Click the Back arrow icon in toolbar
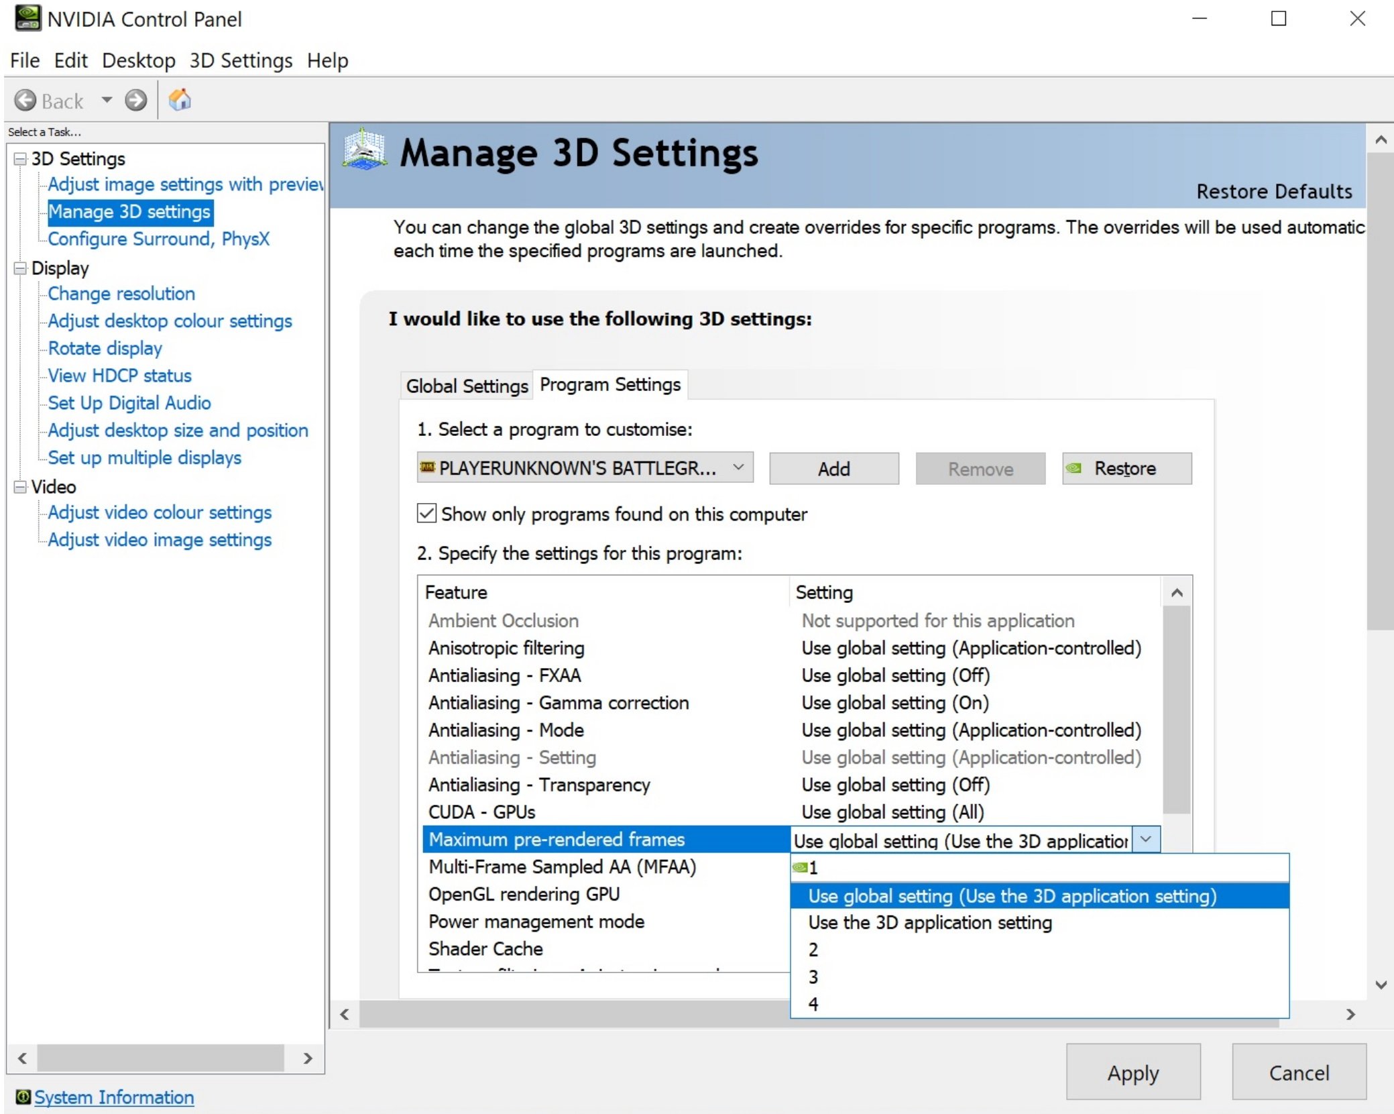The width and height of the screenshot is (1394, 1114). (x=25, y=101)
